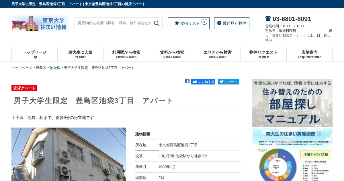The height and width of the screenshot is (181, 344).
Task: Open the トップページ Top menu item
Action: click(34, 54)
